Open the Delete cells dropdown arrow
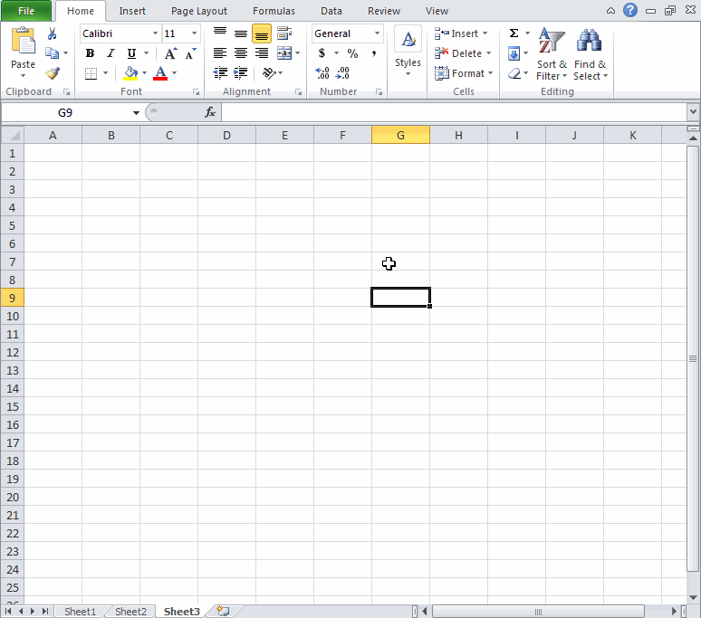This screenshot has width=701, height=618. 489,53
